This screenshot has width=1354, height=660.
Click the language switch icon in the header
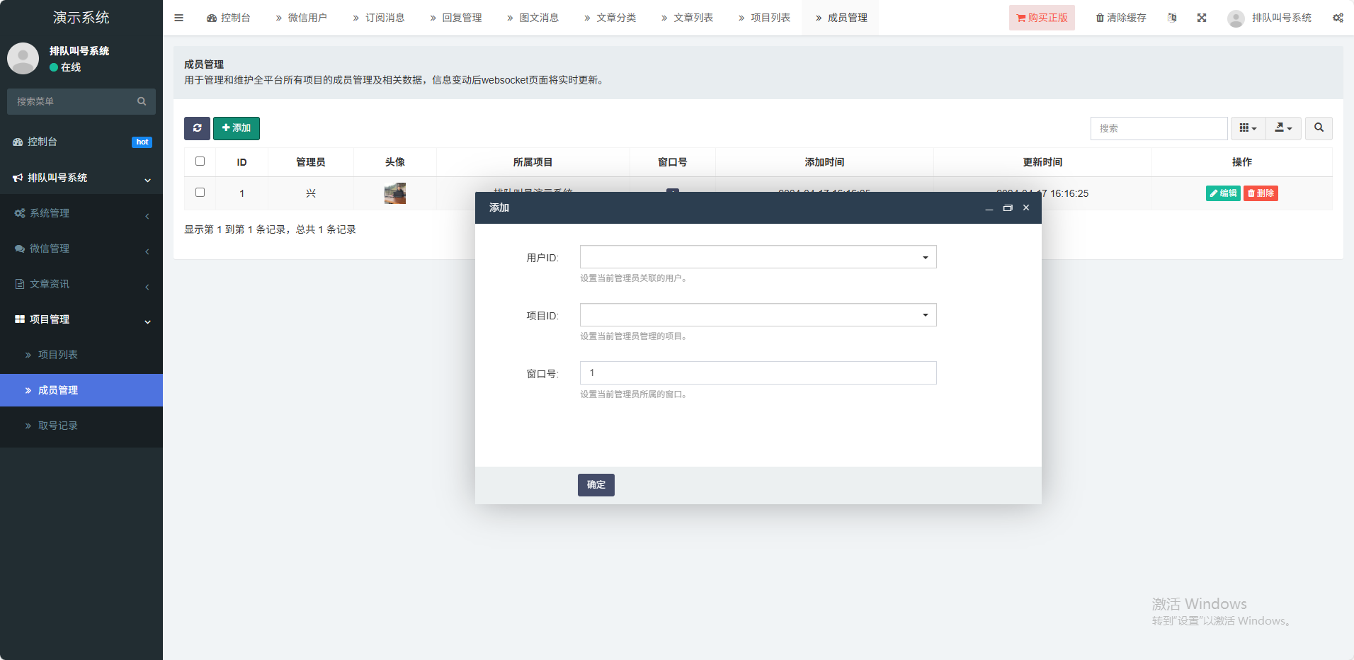tap(1172, 18)
